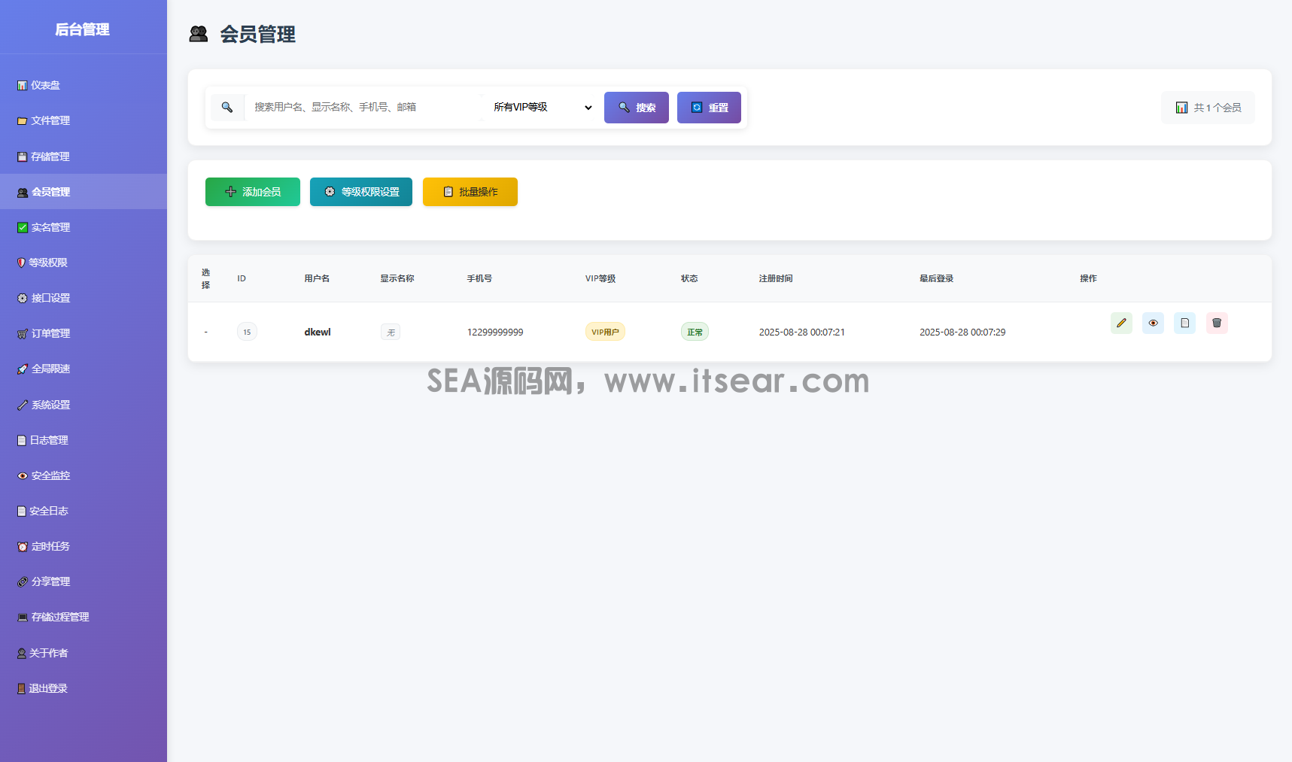The width and height of the screenshot is (1292, 762).
Task: Click the VIP用户 level badge
Action: click(605, 332)
